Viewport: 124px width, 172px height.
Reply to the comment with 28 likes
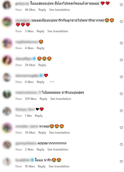coord(42,65)
